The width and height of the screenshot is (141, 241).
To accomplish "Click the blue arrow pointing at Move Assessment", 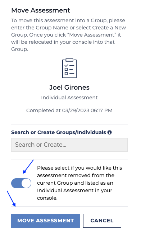I will coord(11,199).
